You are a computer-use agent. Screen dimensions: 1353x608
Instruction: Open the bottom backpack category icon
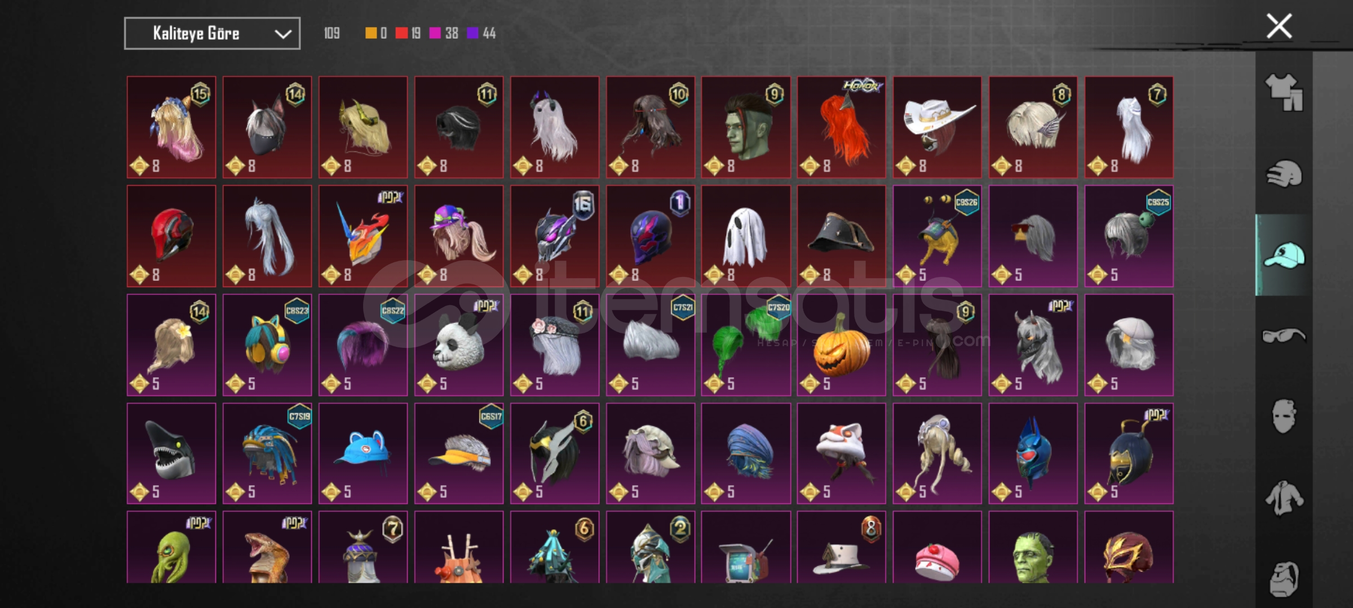1284,579
